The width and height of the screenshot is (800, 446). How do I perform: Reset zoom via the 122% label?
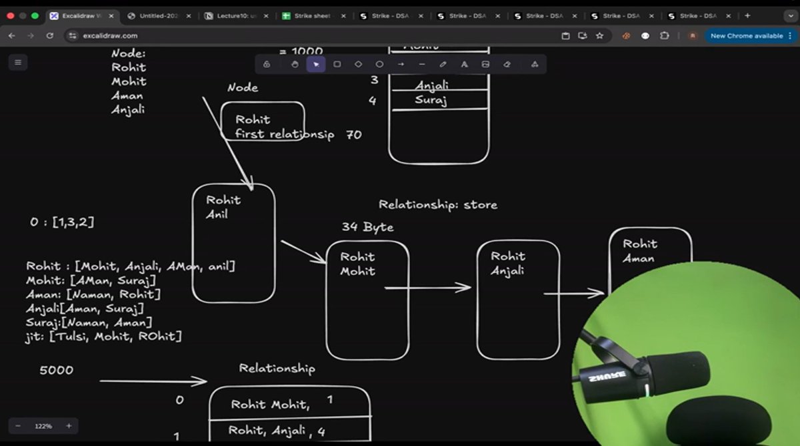coord(43,426)
